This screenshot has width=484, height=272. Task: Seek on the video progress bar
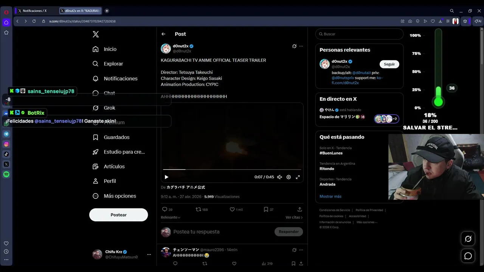(x=232, y=169)
